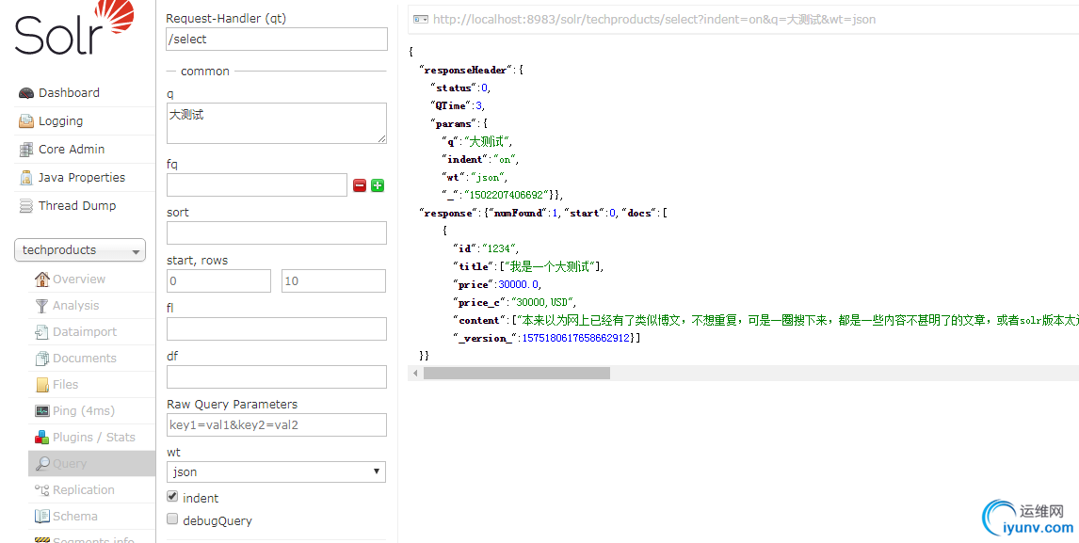Select Ping (4ms) entry
Viewport: 1079px width, 543px height.
point(83,411)
